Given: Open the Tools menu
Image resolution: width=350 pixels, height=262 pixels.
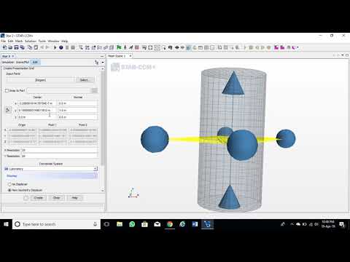Looking at the screenshot, I should pyautogui.click(x=42, y=41).
